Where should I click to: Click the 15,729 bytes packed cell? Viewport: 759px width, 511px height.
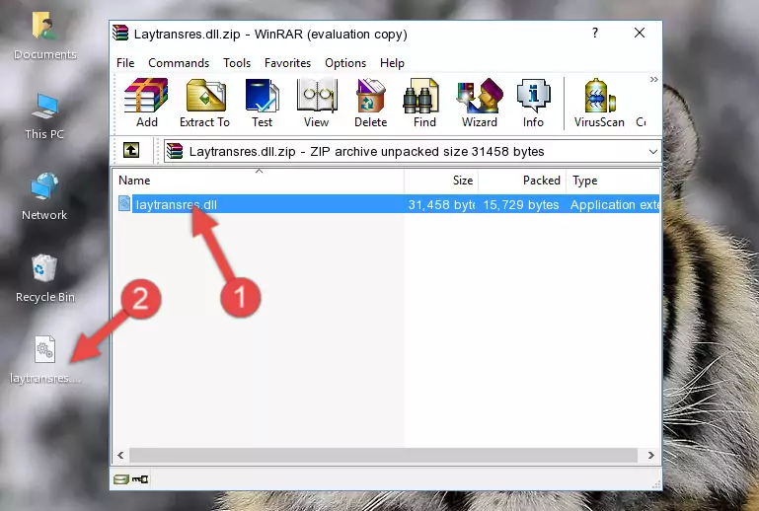coord(521,204)
